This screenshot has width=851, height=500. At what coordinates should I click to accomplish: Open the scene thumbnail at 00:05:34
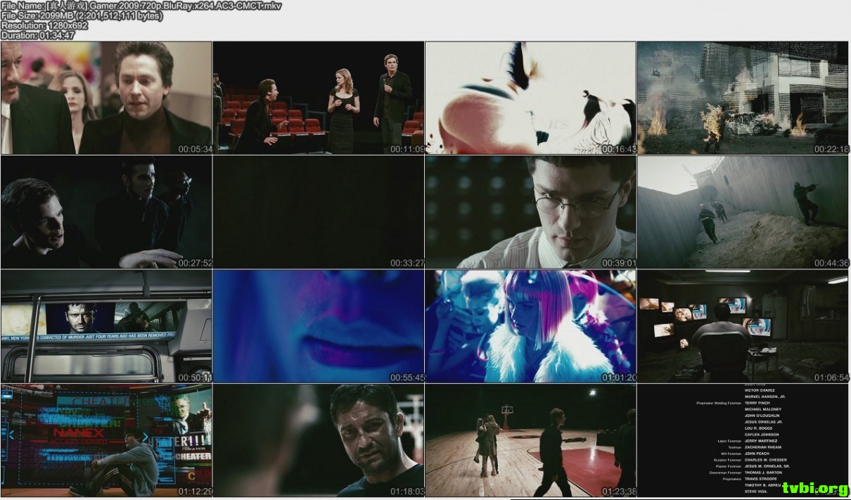coord(105,96)
